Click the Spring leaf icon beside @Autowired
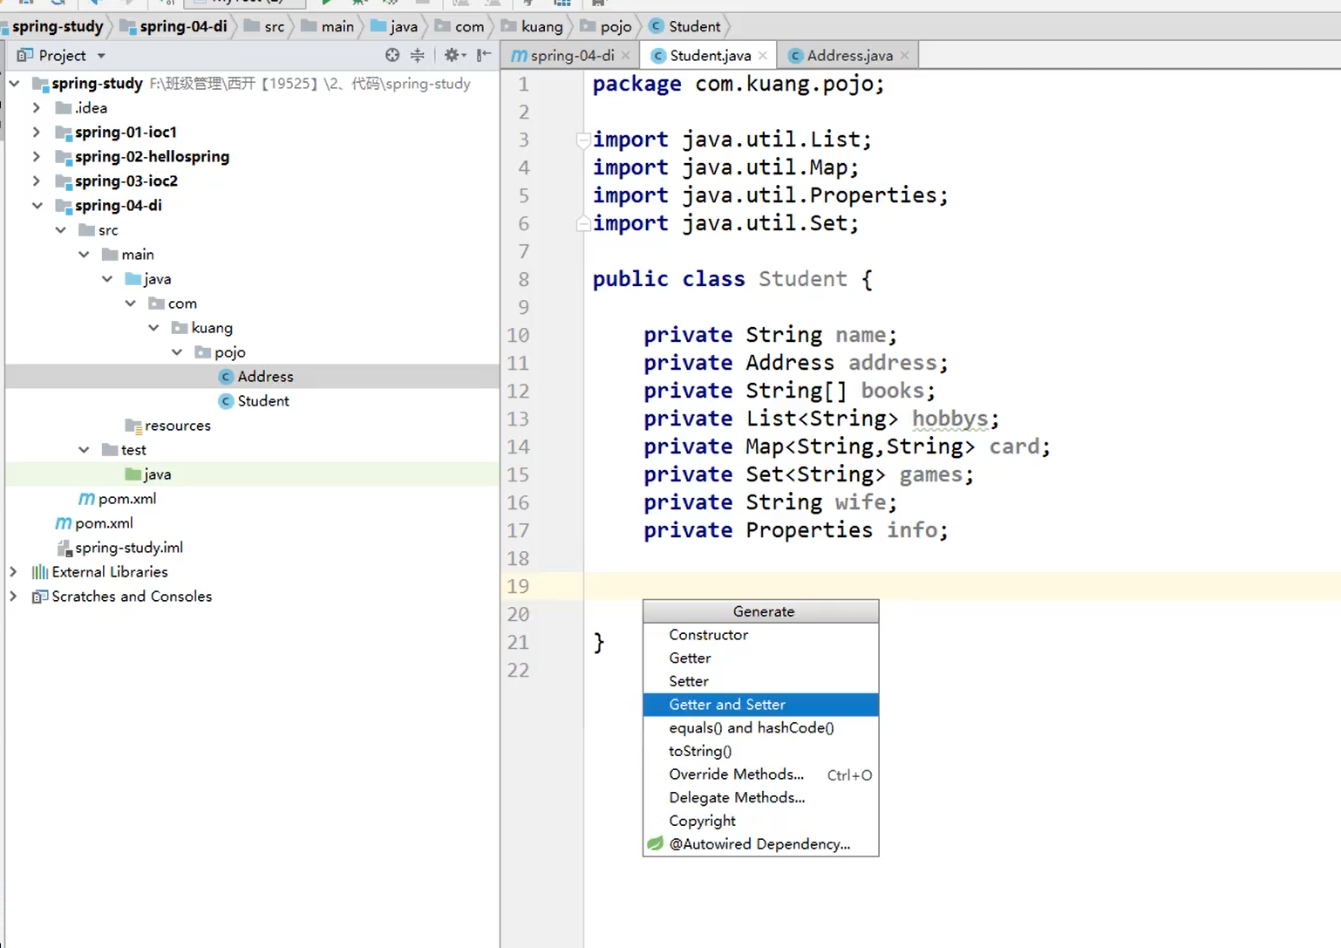Screen dimensions: 1341x948 click(656, 843)
